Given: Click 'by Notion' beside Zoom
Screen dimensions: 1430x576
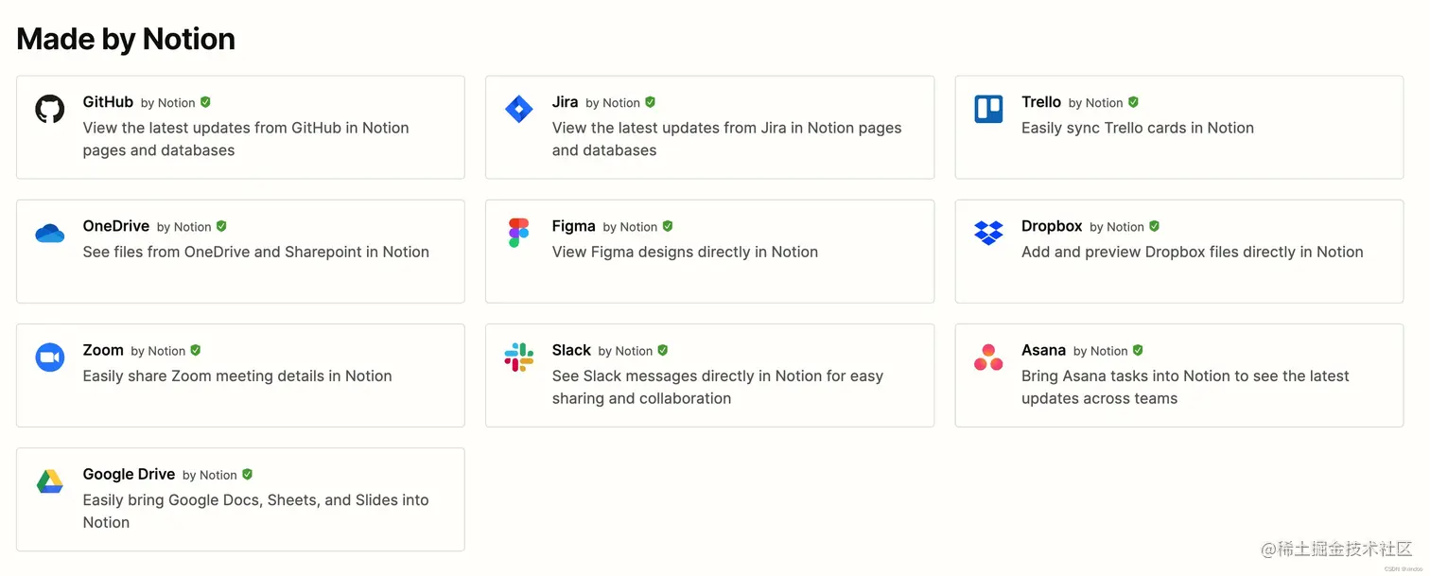Looking at the screenshot, I should (158, 351).
